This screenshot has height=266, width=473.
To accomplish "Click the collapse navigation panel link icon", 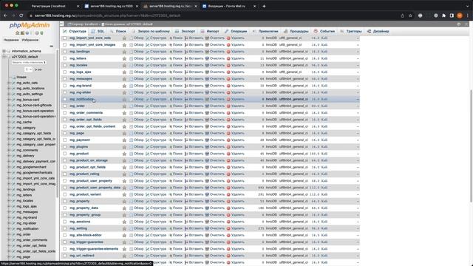I will [51, 46].
